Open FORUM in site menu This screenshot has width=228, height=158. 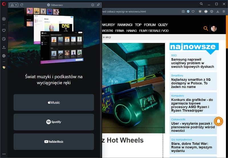pos(150,25)
